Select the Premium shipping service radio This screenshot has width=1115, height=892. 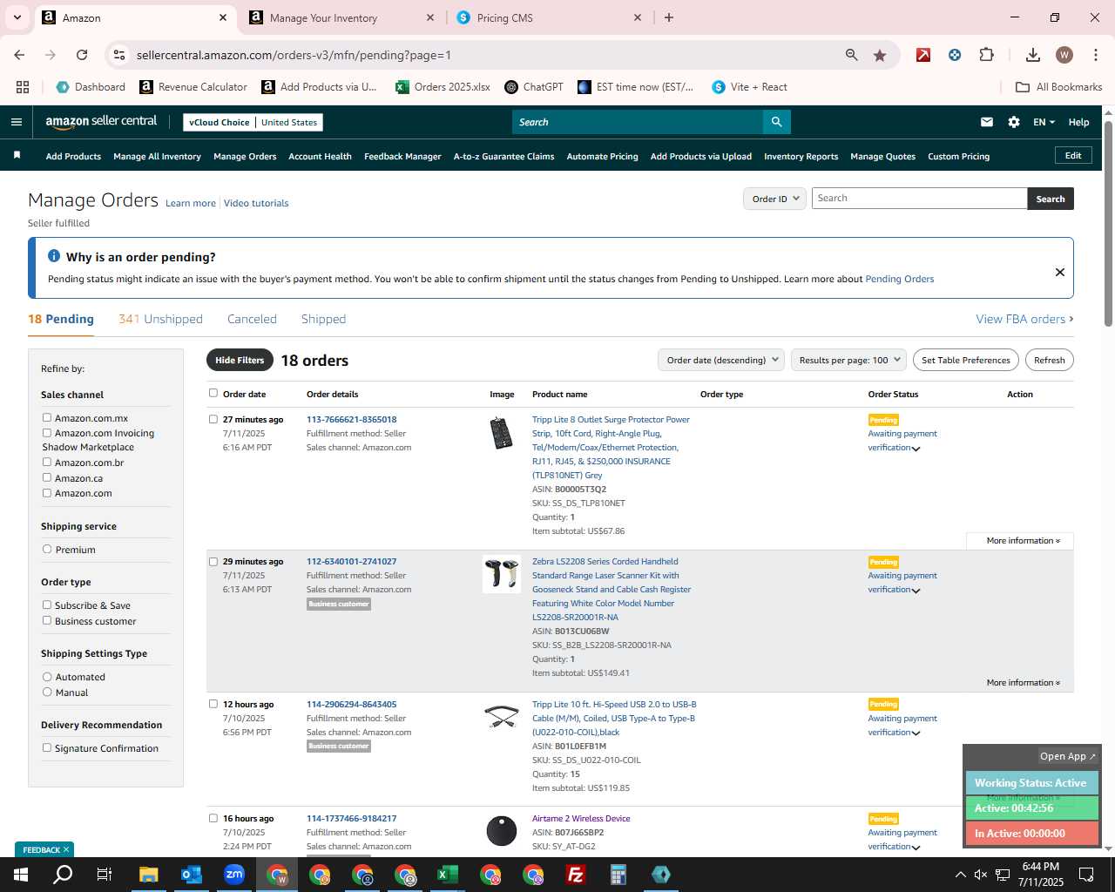[47, 549]
